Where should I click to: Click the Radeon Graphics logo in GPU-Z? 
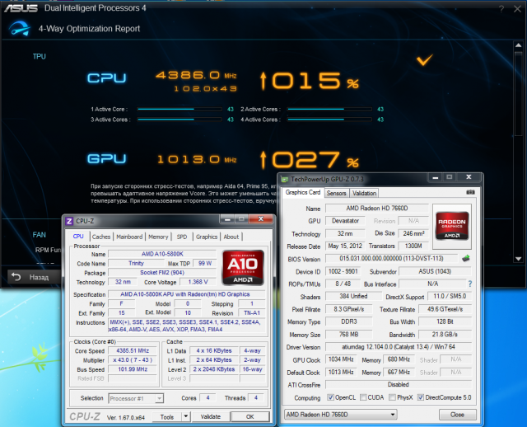[452, 226]
